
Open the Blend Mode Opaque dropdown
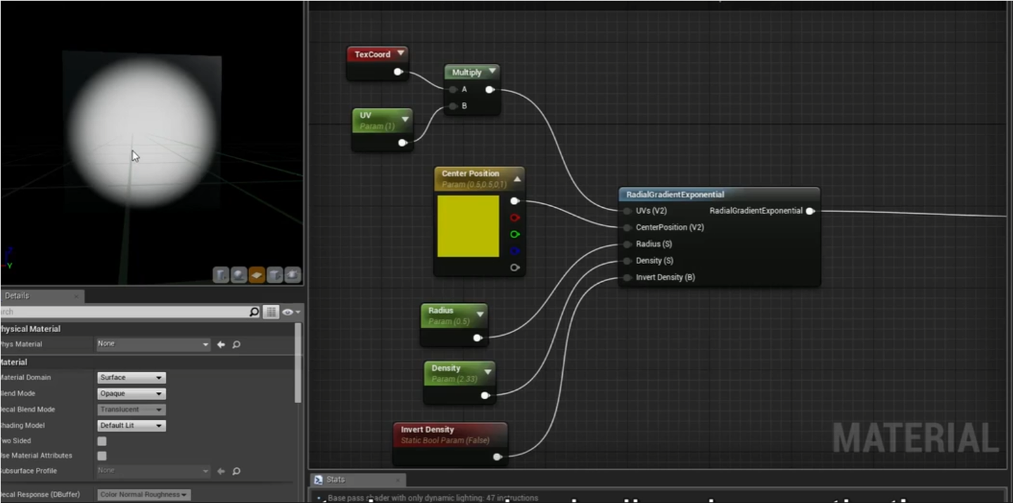point(132,394)
